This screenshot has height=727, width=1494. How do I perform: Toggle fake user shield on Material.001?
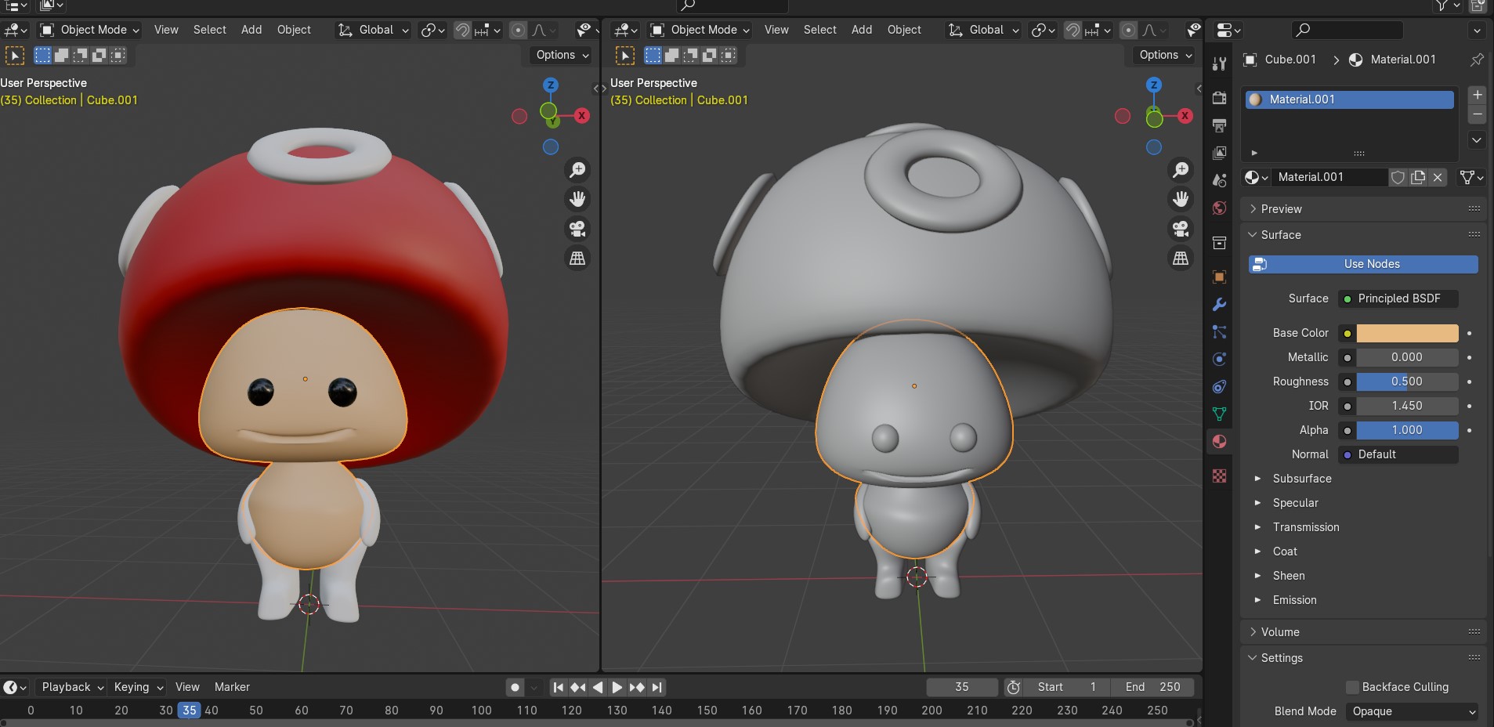(x=1398, y=177)
